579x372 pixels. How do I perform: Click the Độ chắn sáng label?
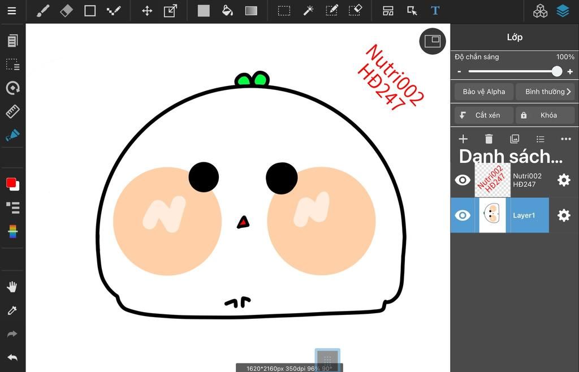[x=477, y=57]
